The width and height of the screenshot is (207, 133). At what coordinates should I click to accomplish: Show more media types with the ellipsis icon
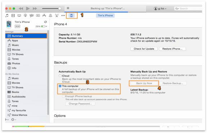pyautogui.click(x=63, y=15)
